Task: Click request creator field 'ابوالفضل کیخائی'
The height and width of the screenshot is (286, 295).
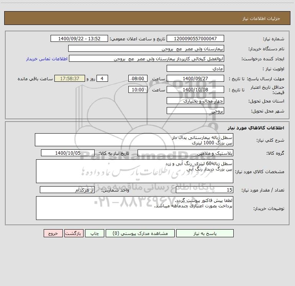Action: click(x=146, y=58)
